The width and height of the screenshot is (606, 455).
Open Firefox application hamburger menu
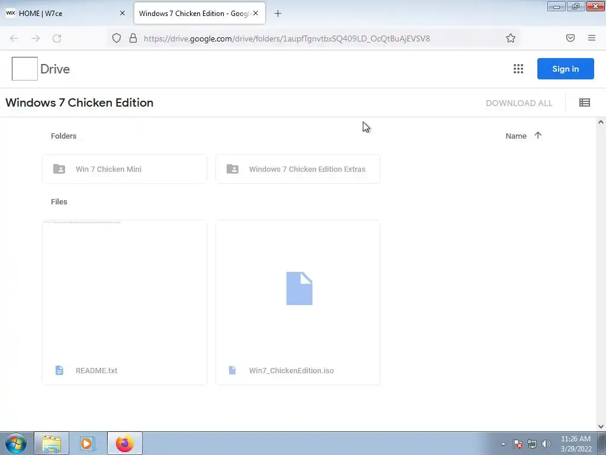tap(592, 38)
